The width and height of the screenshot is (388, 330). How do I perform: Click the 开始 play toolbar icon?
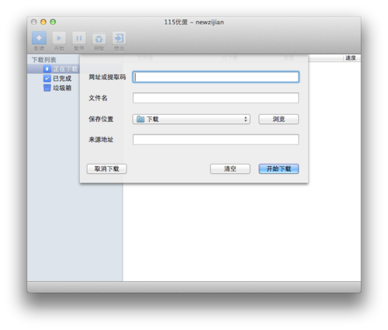tap(59, 38)
